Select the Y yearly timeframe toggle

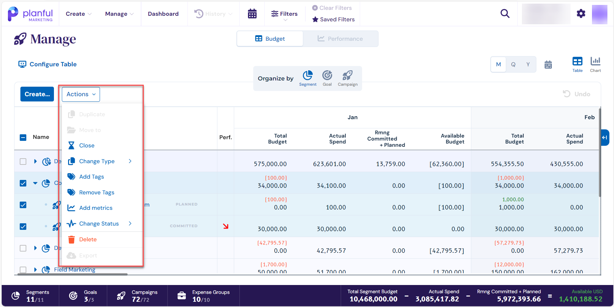pos(528,64)
